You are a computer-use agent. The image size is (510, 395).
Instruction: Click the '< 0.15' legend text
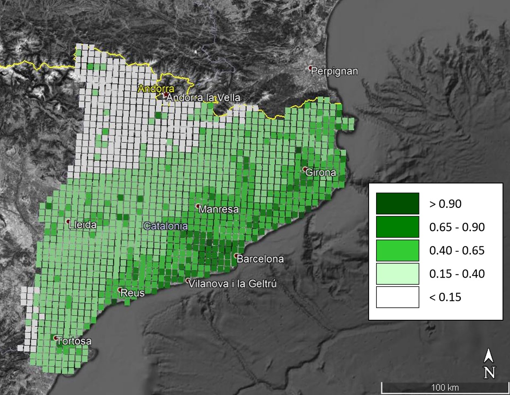tap(446, 297)
